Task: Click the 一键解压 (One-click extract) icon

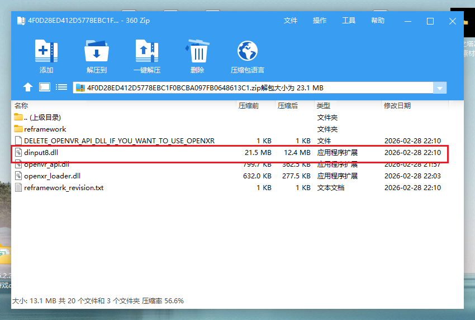Action: click(x=147, y=51)
